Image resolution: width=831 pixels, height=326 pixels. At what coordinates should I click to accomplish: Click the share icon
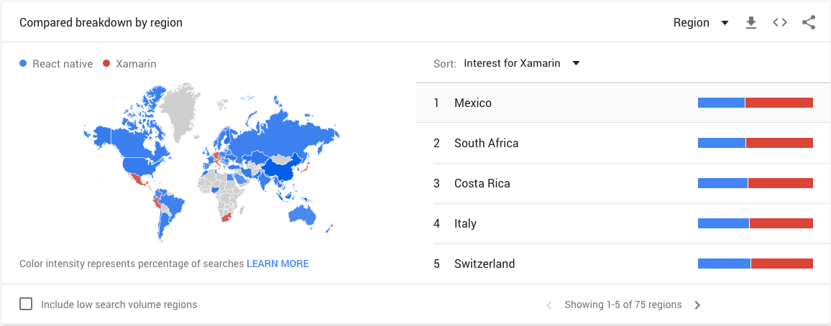click(x=809, y=22)
